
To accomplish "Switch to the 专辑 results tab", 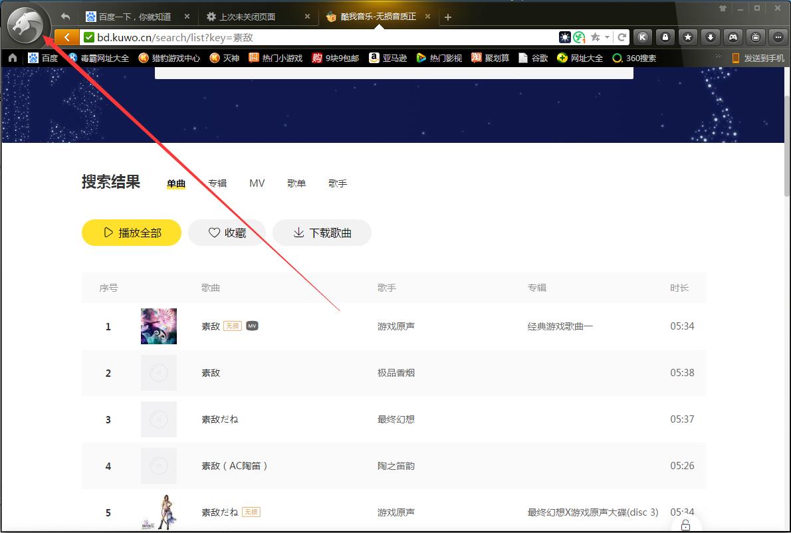I will (217, 183).
